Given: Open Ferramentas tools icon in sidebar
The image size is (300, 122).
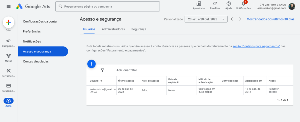Looking at the screenshot, I should click(x=8, y=71).
